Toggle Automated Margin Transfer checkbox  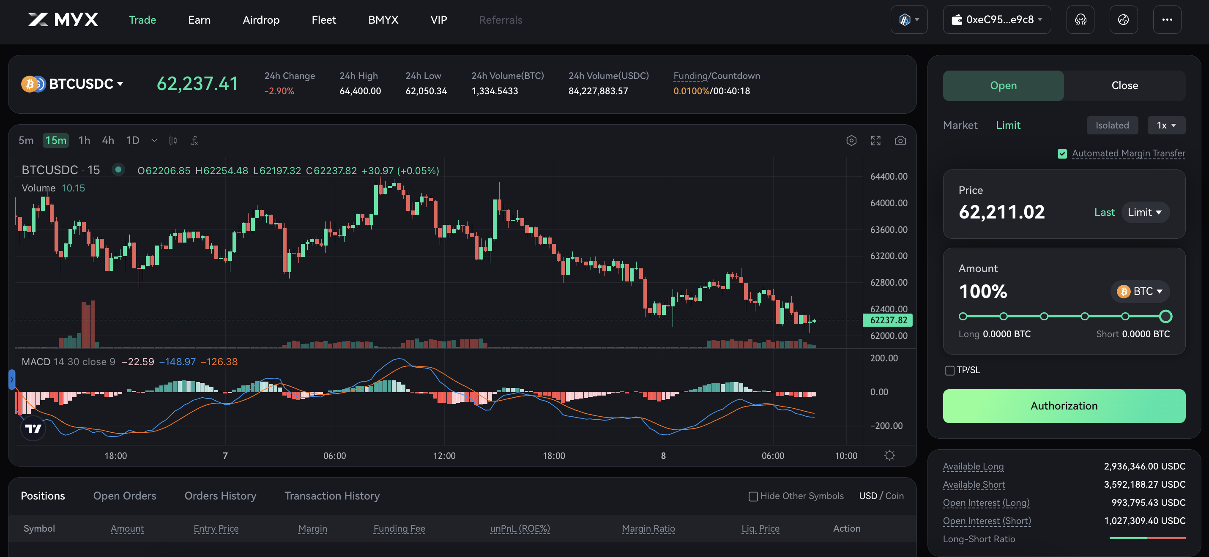pyautogui.click(x=1062, y=153)
